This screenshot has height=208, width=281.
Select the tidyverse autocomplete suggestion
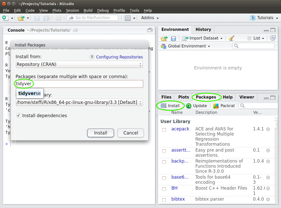[30, 93]
